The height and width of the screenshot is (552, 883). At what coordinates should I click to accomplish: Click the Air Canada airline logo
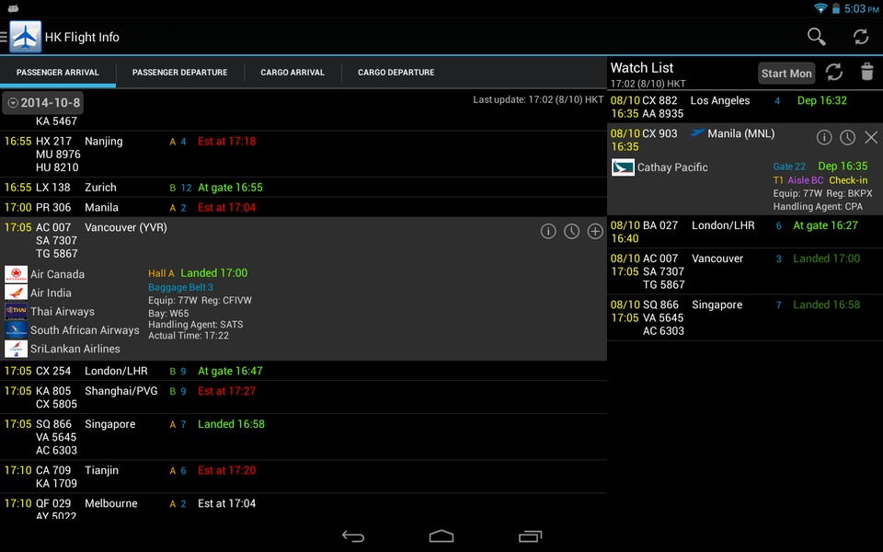click(16, 274)
